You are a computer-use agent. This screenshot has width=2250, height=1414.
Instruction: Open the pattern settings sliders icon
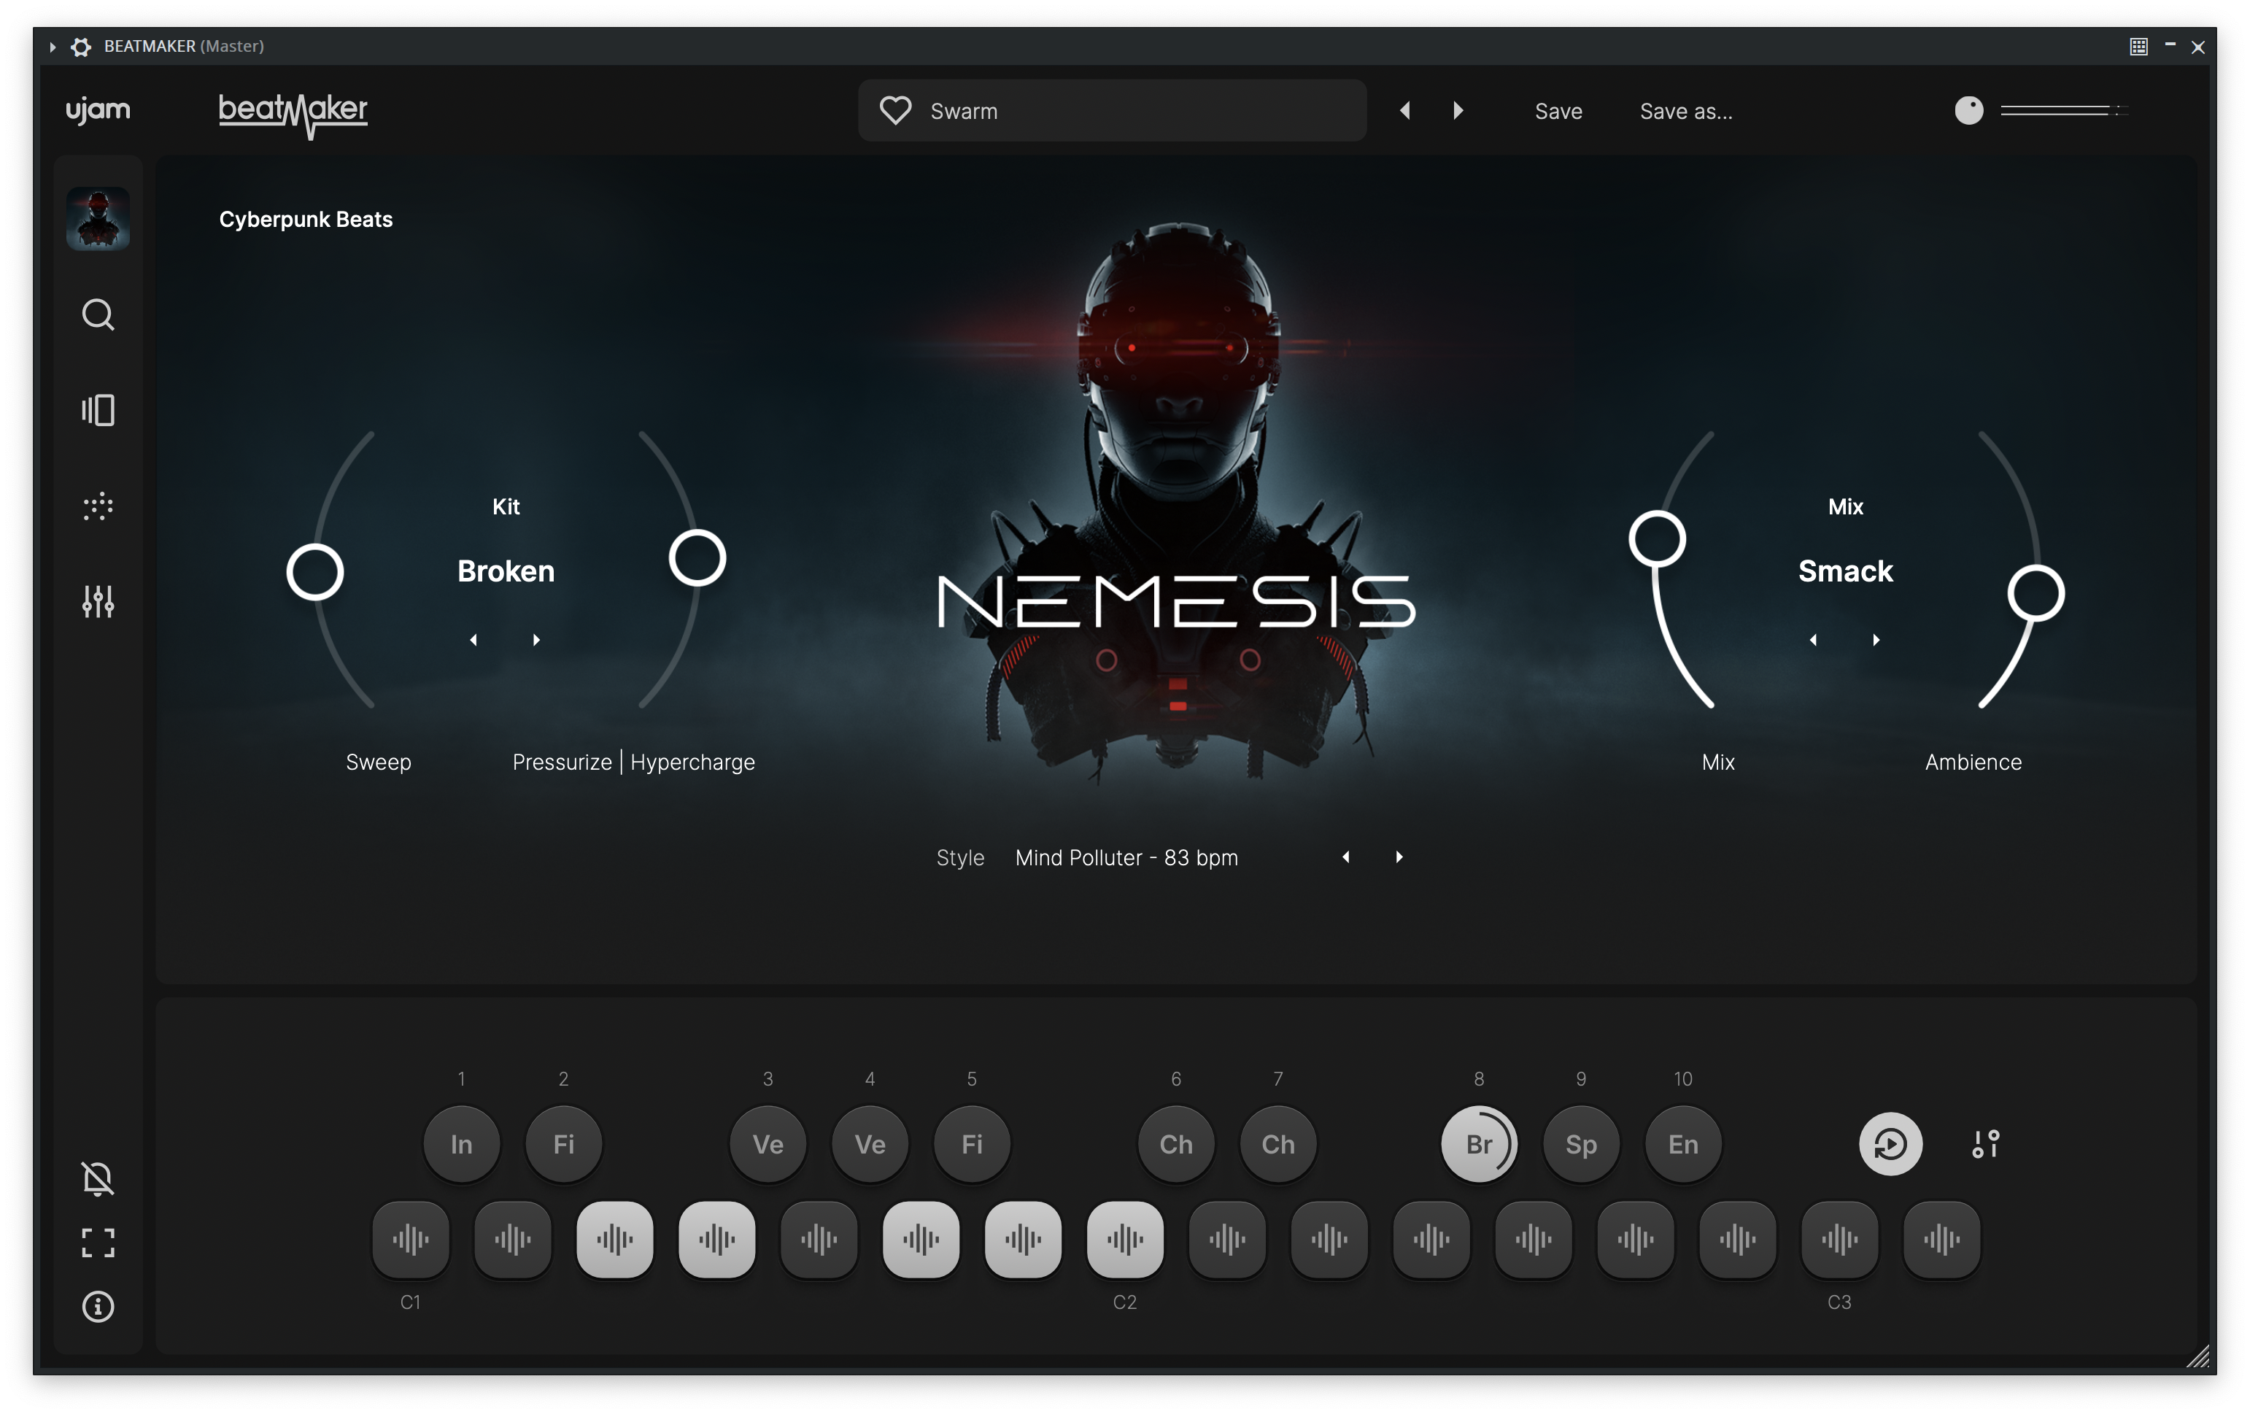pyautogui.click(x=1986, y=1144)
